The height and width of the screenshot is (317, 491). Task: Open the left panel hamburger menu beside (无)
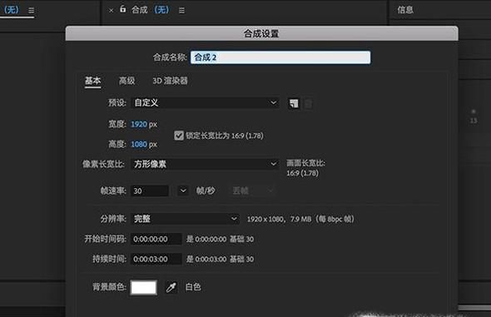click(31, 11)
